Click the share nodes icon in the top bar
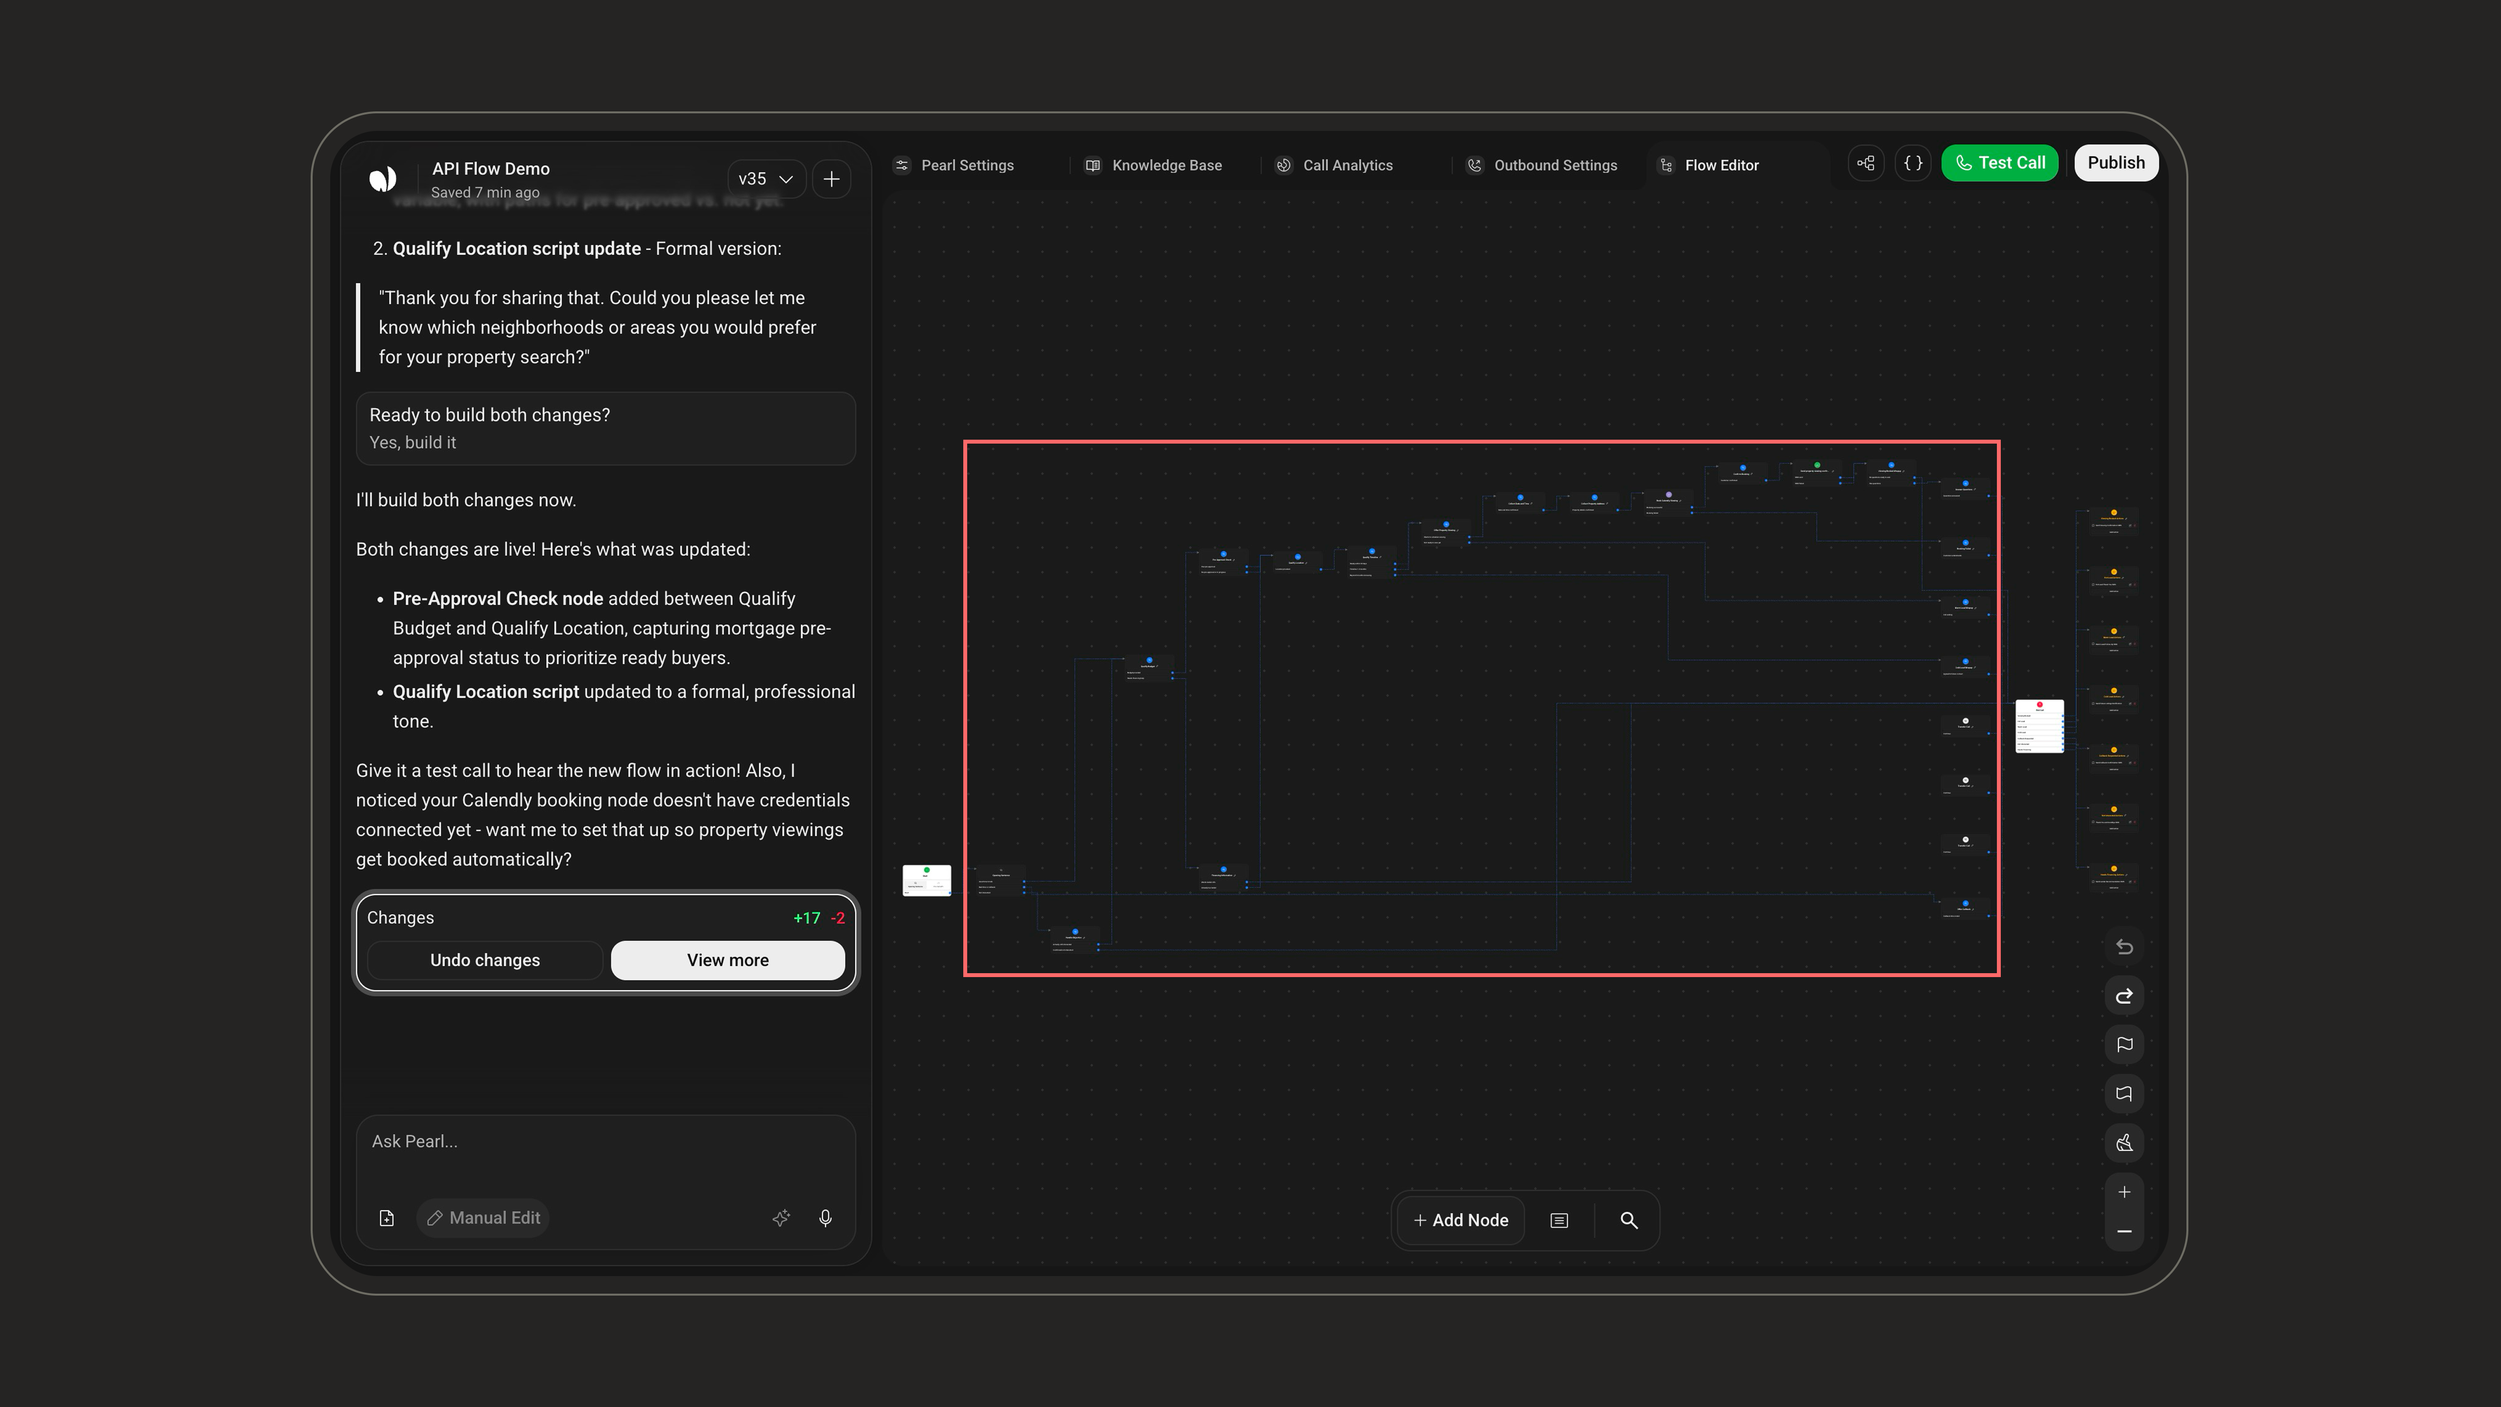Screen dimensions: 2501x1407 pos(1866,163)
